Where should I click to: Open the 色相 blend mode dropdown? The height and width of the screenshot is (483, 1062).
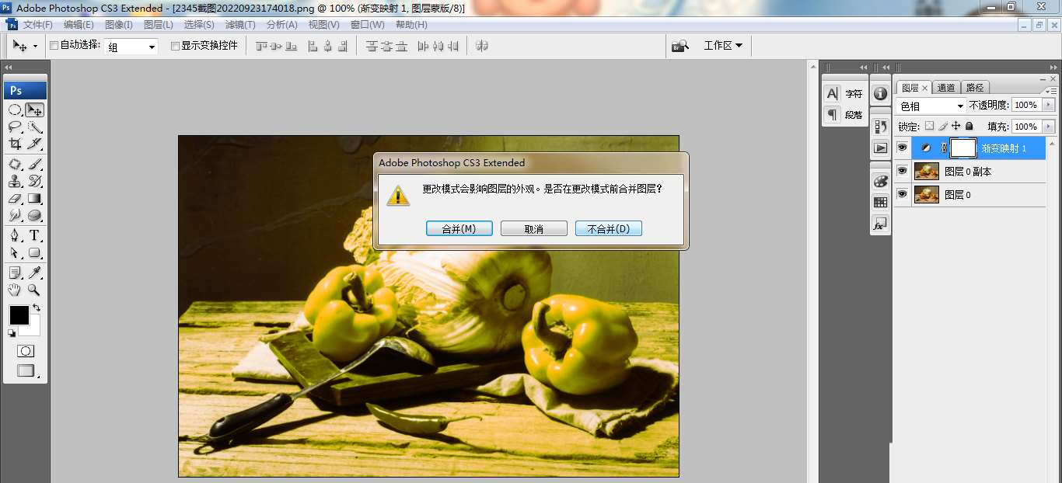(931, 106)
